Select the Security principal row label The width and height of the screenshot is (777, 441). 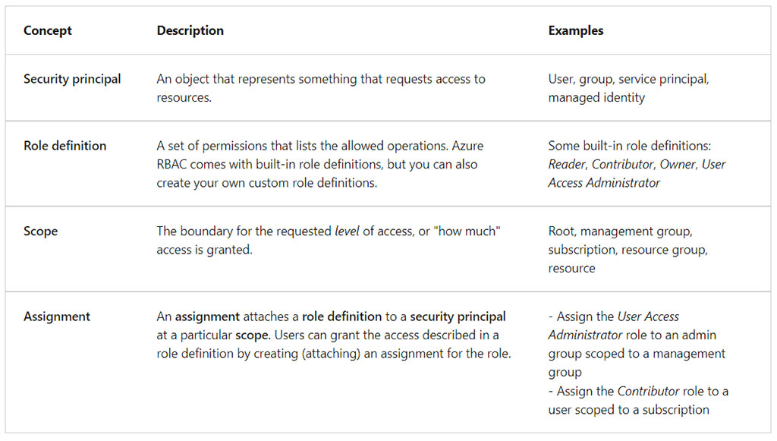tap(72, 79)
